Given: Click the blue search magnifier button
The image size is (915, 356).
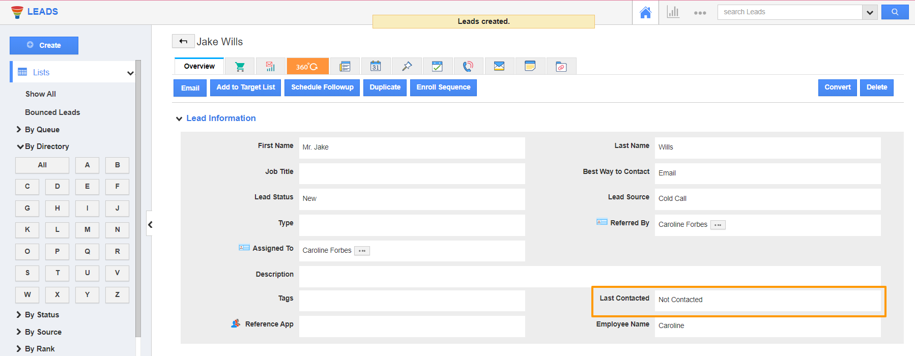Looking at the screenshot, I should [x=895, y=12].
